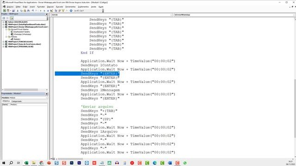The image size is (296, 166).
Task: Open Project Explorer toolbar icon
Action: (x=56, y=11)
